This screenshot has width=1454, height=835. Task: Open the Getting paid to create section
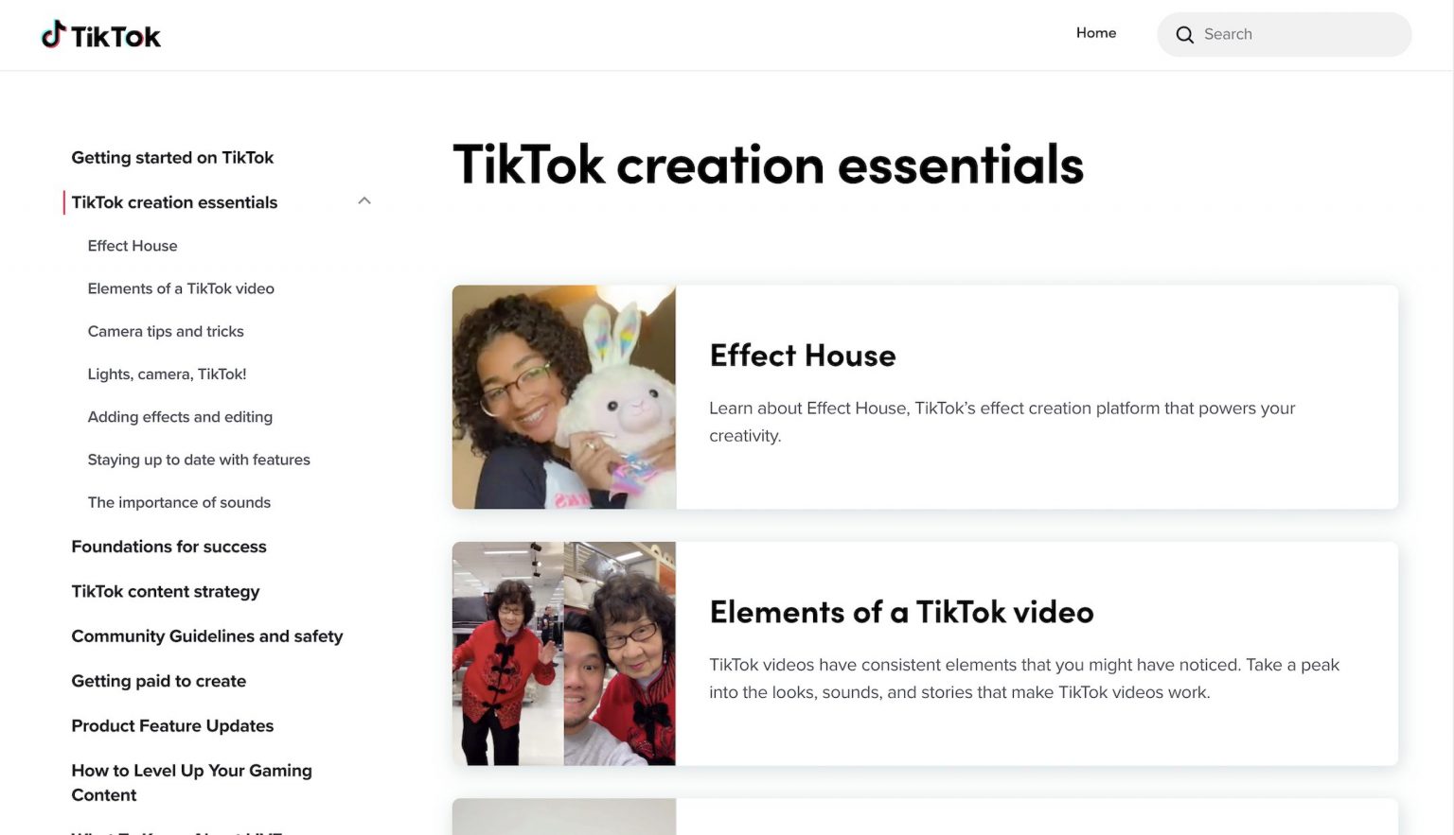point(158,681)
